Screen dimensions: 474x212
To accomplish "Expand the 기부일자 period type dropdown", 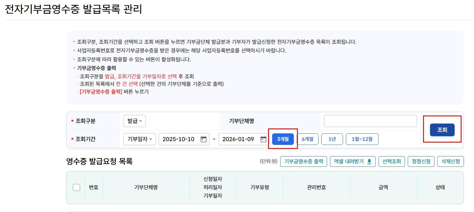I will (140, 139).
